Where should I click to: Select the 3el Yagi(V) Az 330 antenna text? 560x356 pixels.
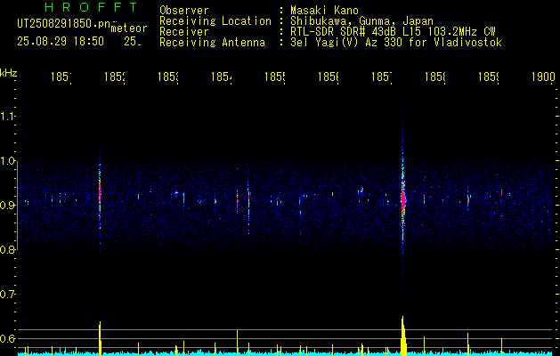coord(396,43)
